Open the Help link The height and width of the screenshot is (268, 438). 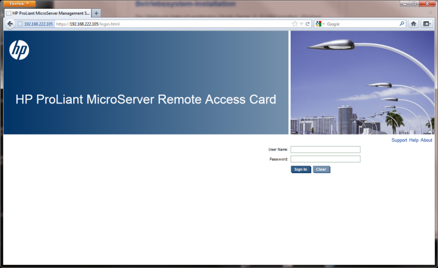click(414, 140)
